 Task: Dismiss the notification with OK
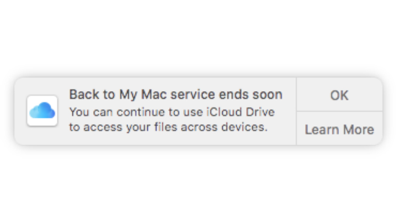click(339, 95)
